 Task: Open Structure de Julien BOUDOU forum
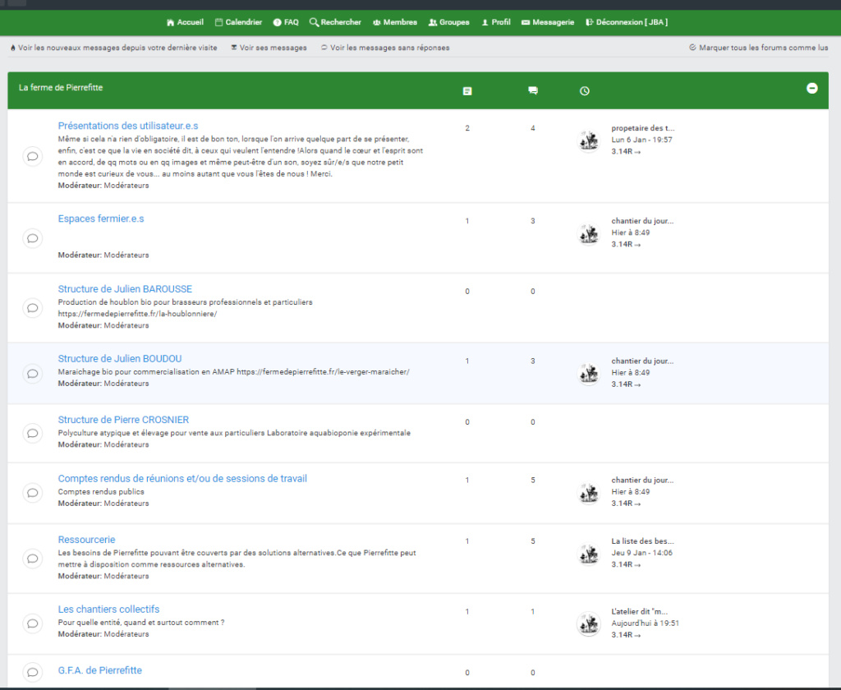coord(120,358)
